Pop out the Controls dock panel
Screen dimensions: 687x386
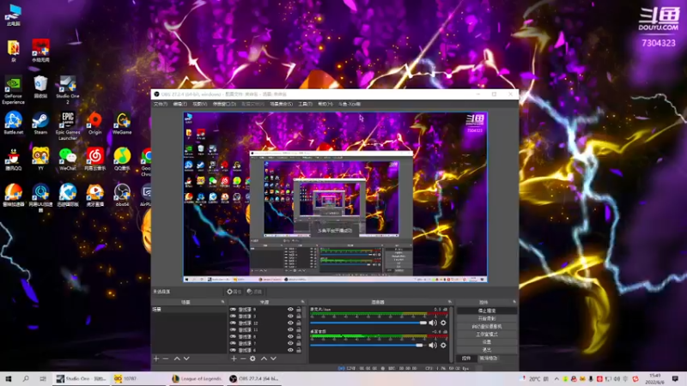514,302
